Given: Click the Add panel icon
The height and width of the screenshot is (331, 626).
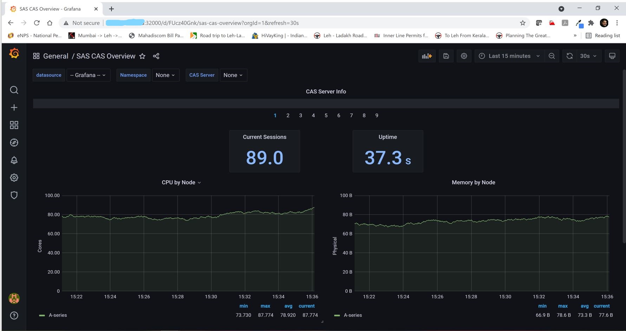Looking at the screenshot, I should coord(427,56).
